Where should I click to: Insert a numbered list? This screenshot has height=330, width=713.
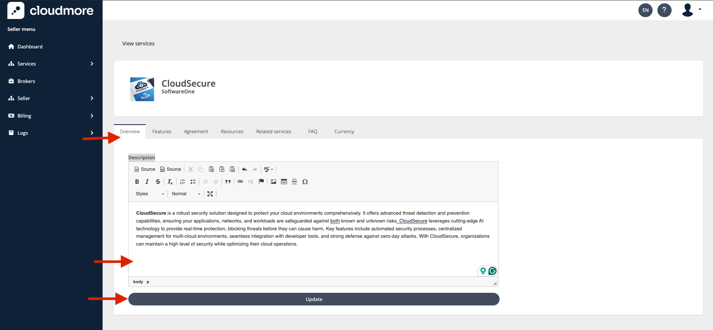tap(182, 182)
